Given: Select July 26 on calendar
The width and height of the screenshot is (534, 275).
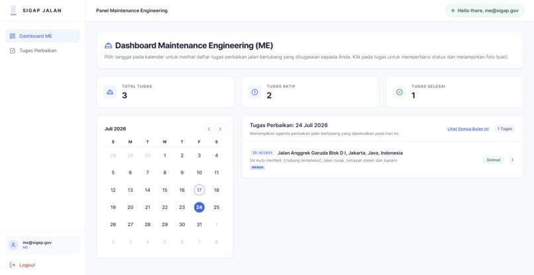Looking at the screenshot, I should point(113,224).
